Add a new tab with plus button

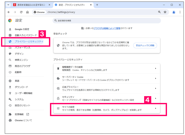[x=97, y=5]
